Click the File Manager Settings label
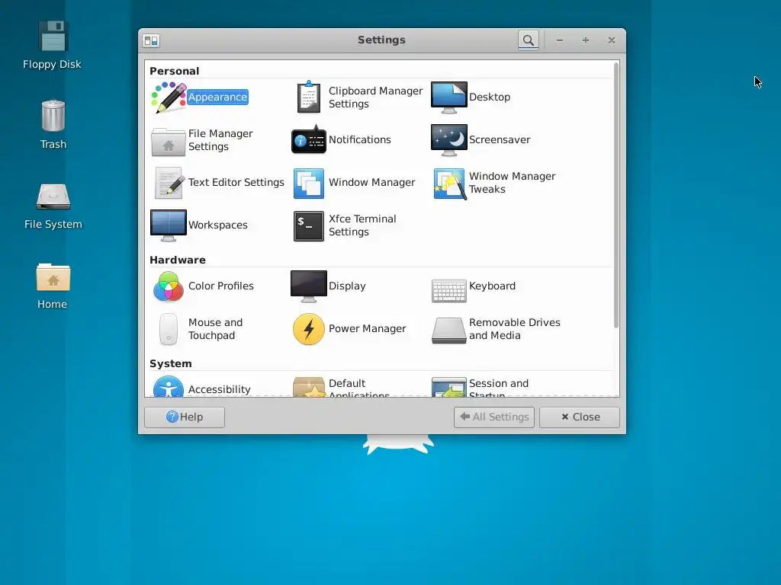Image resolution: width=781 pixels, height=585 pixels. 220,140
